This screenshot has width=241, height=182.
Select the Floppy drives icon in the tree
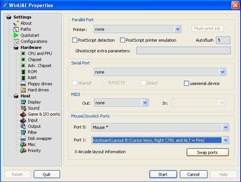pos(23,84)
